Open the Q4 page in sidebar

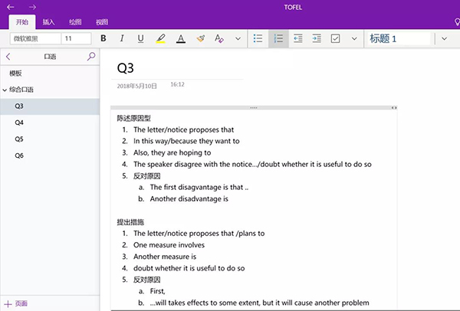tap(19, 123)
